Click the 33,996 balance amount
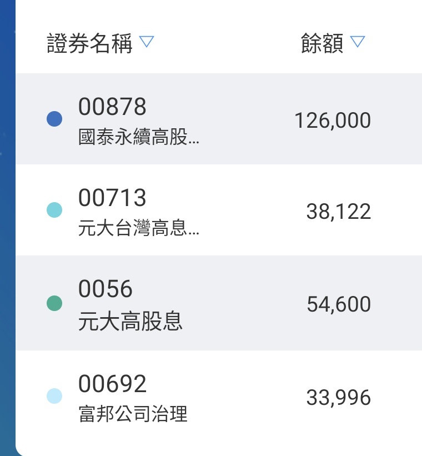The height and width of the screenshot is (456, 422). click(339, 398)
